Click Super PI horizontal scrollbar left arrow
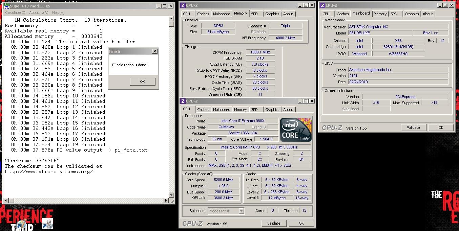Image resolution: width=459 pixels, height=231 pixels. tap(5, 201)
